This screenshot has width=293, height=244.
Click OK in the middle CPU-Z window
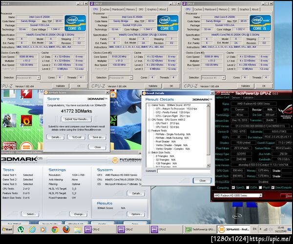[x=171, y=86]
